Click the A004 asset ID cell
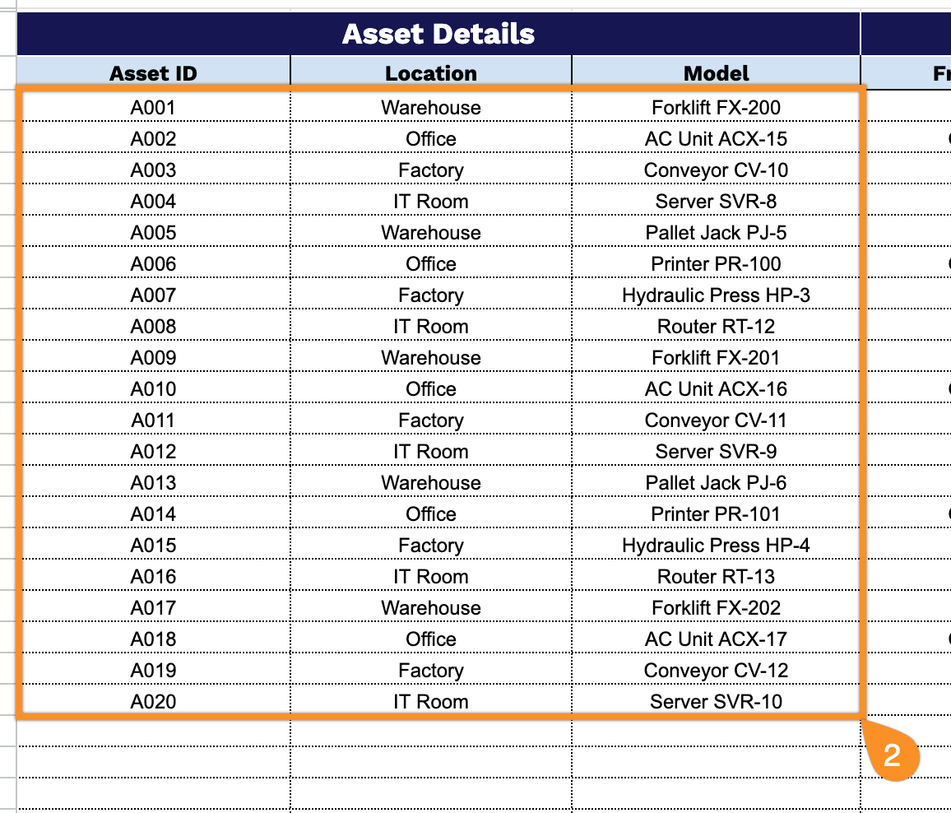The width and height of the screenshot is (951, 813). [x=154, y=201]
